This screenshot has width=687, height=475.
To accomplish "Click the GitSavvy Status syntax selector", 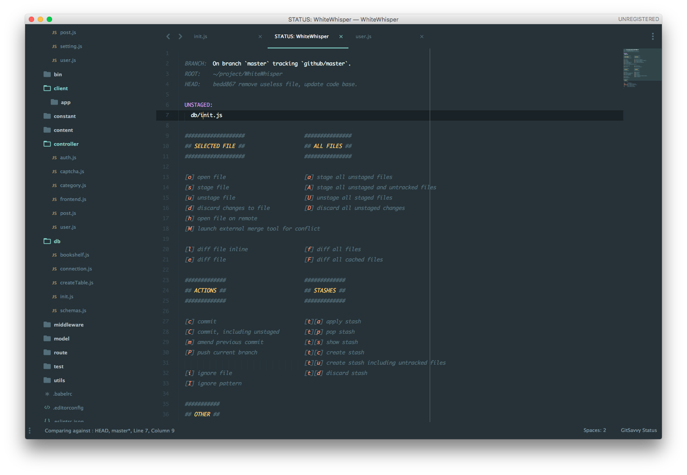I will (639, 431).
